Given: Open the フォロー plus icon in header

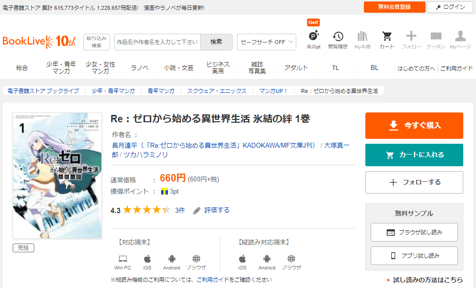Looking at the screenshot, I should pyautogui.click(x=411, y=40).
